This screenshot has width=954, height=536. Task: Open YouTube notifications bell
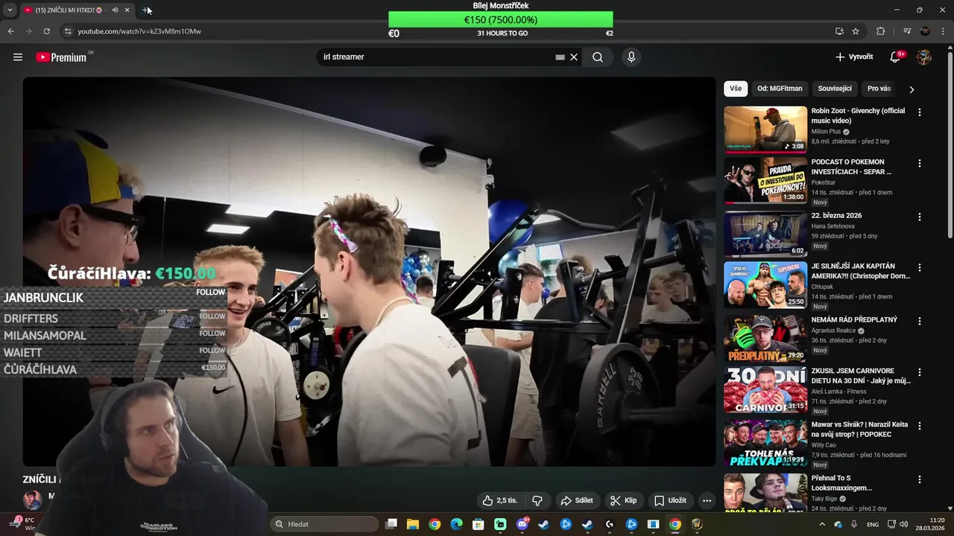(896, 57)
